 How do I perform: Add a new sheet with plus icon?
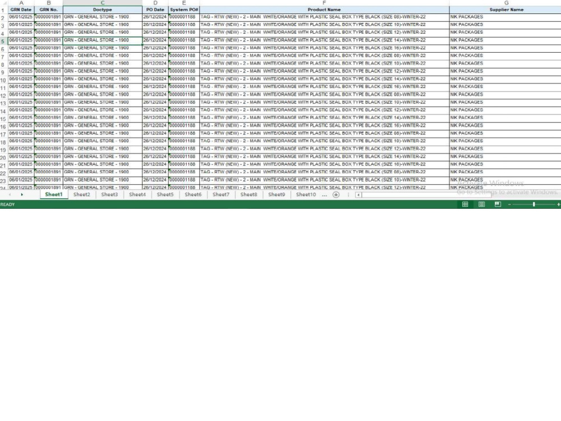336,194
